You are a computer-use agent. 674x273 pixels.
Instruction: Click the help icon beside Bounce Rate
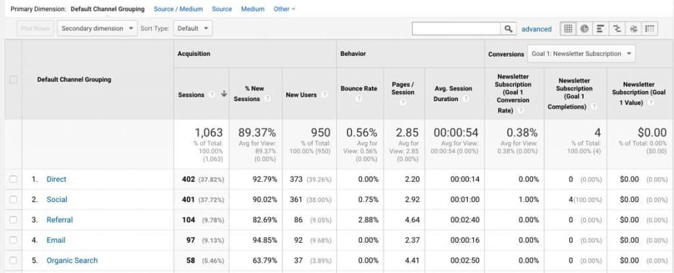359,99
